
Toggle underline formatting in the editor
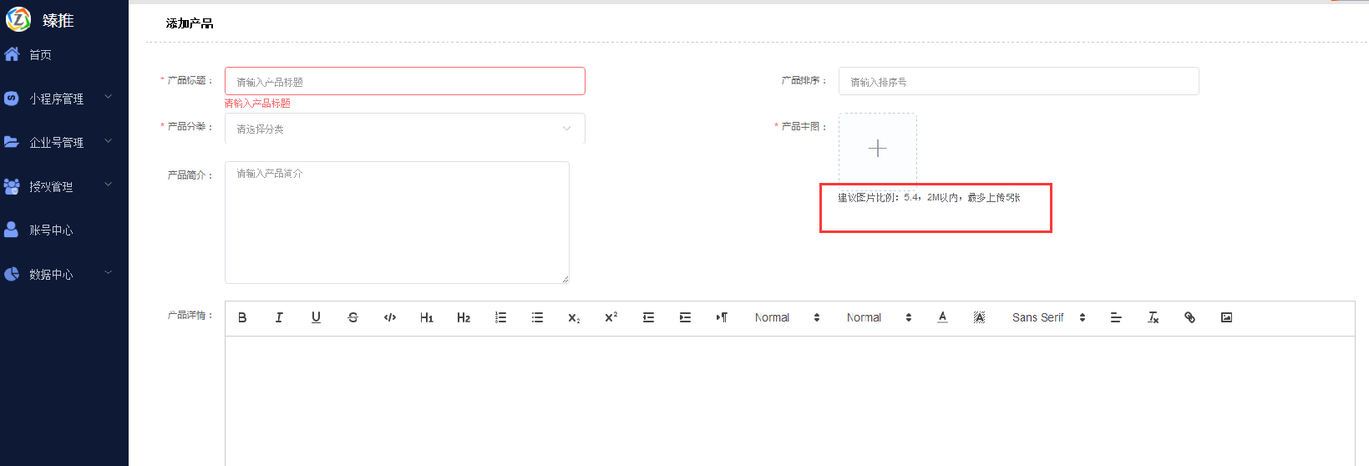pyautogui.click(x=316, y=317)
